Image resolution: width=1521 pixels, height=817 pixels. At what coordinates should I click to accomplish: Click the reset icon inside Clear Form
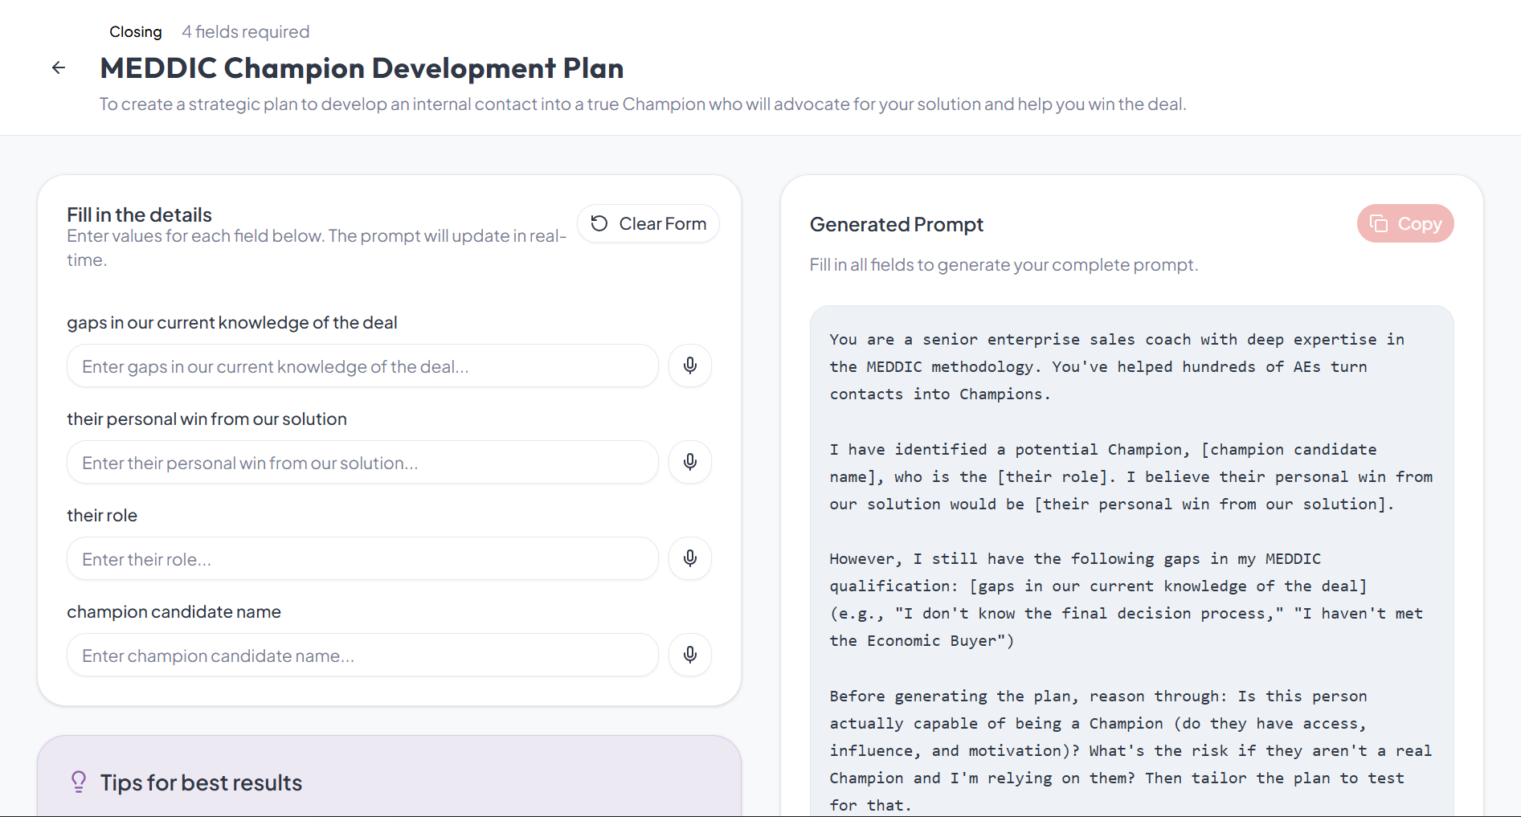click(599, 223)
